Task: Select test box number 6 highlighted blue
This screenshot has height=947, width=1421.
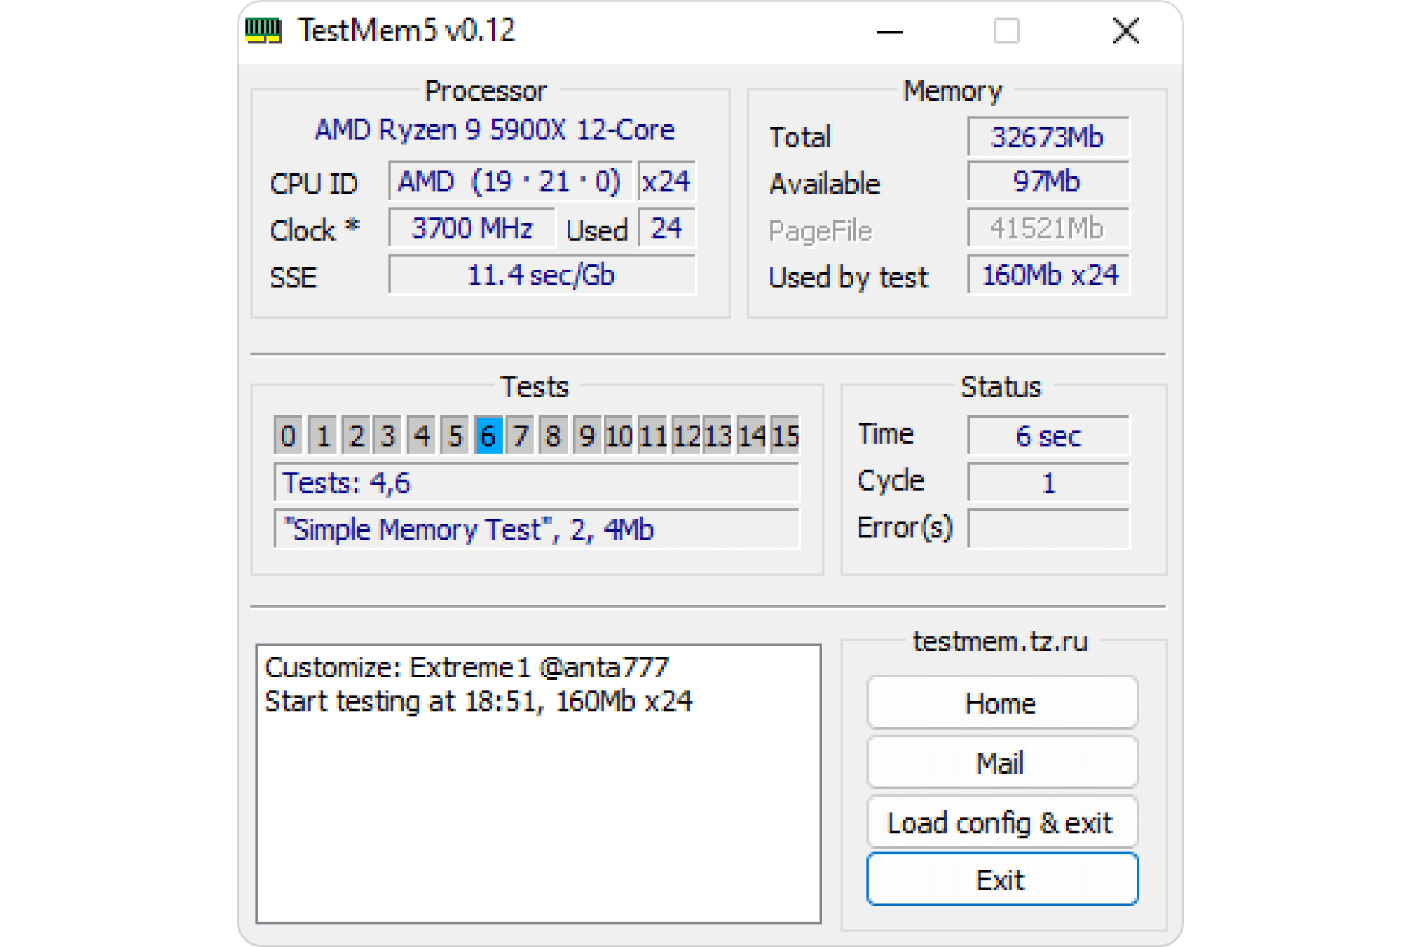Action: click(488, 436)
